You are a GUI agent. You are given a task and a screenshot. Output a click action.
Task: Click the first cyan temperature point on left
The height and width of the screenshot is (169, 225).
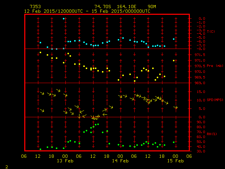pyautogui.click(x=40, y=43)
